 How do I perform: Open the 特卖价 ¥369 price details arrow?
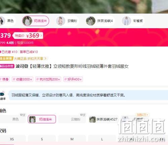point(41,36)
